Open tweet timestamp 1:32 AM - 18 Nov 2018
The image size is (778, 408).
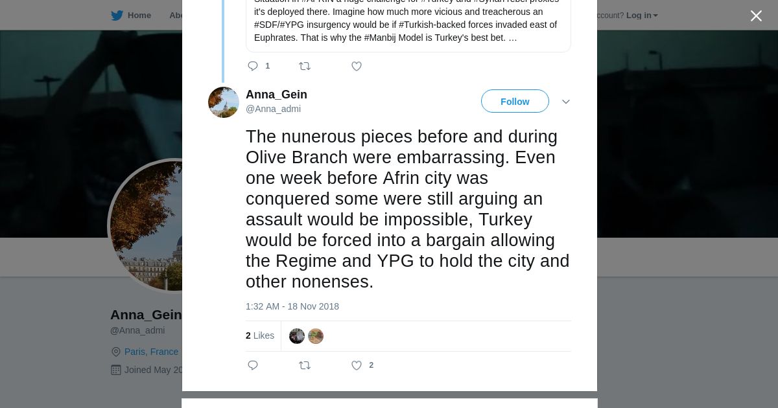click(x=292, y=306)
